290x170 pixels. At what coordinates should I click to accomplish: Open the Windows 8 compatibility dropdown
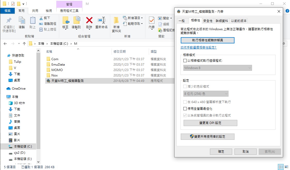point(217,68)
